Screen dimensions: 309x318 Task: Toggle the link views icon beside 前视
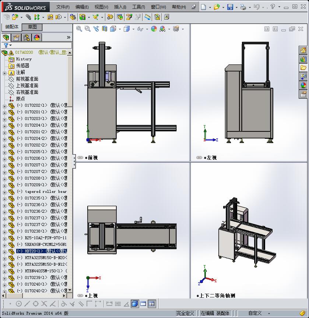click(80, 158)
